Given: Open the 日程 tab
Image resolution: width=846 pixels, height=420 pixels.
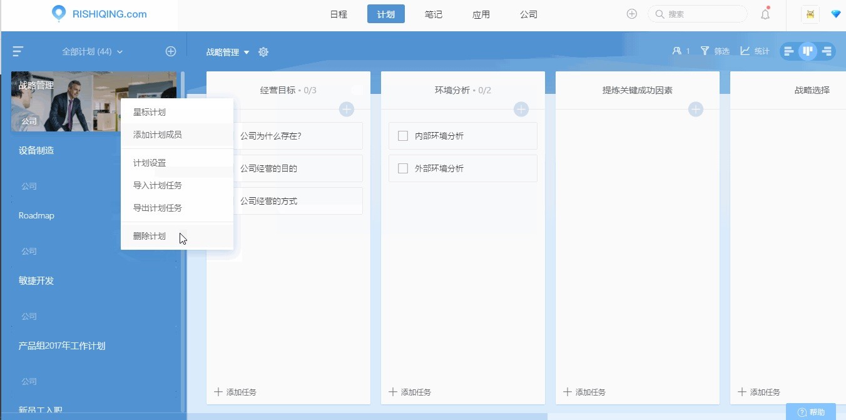Looking at the screenshot, I should coord(339,14).
